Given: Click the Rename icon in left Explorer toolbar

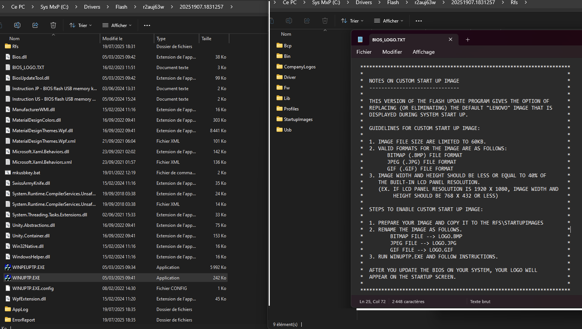Looking at the screenshot, I should [x=17, y=25].
